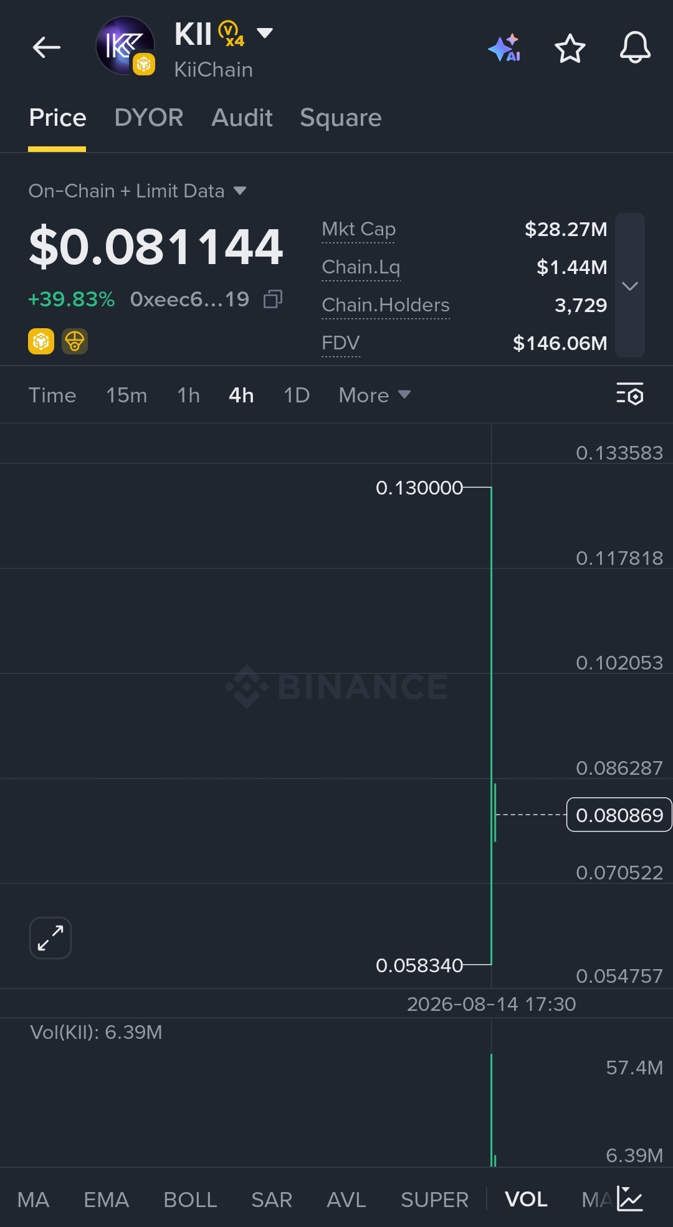Toggle the BOLL indicator
The height and width of the screenshot is (1227, 673).
(x=190, y=1200)
